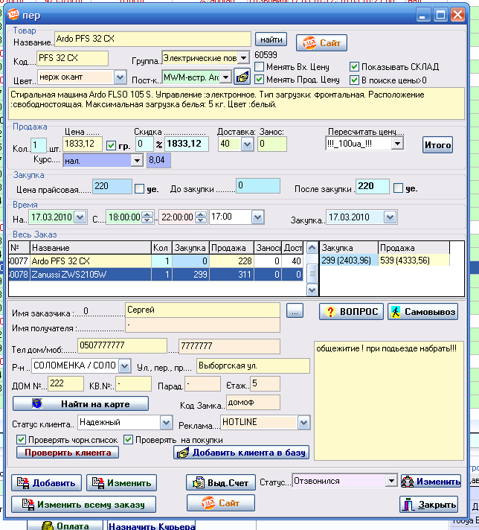
Task: Select Самовывоз pickup option
Action: pos(422,312)
